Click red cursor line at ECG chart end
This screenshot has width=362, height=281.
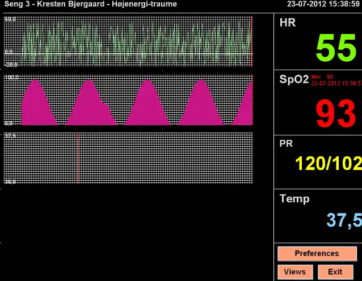251,41
